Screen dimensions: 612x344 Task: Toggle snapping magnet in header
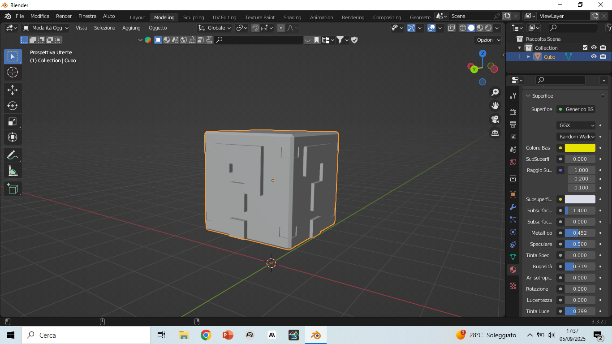pyautogui.click(x=255, y=28)
